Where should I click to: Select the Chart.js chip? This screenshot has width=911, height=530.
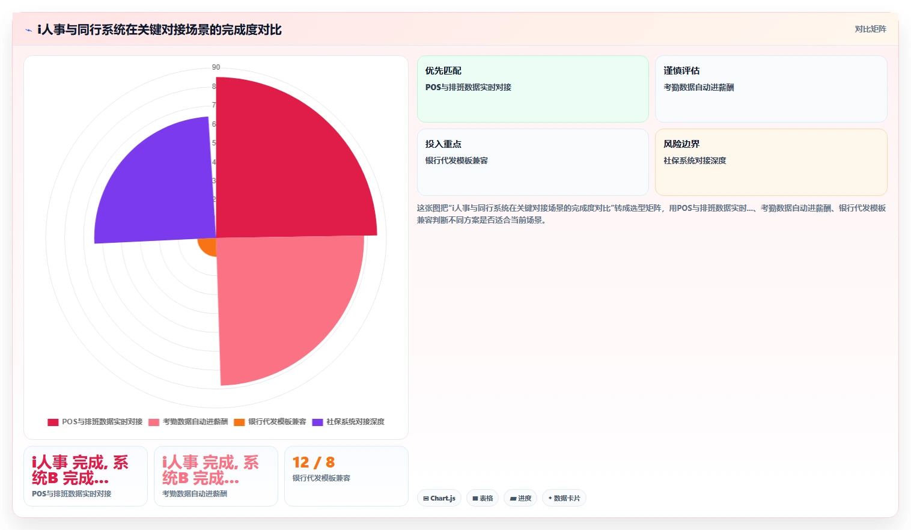pyautogui.click(x=439, y=498)
